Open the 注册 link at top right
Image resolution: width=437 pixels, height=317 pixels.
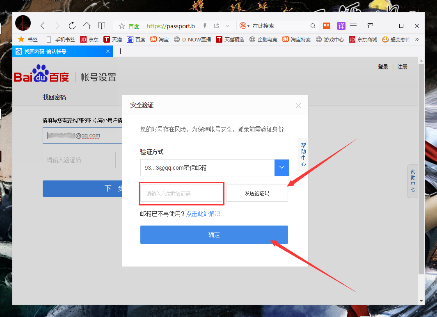coord(402,66)
